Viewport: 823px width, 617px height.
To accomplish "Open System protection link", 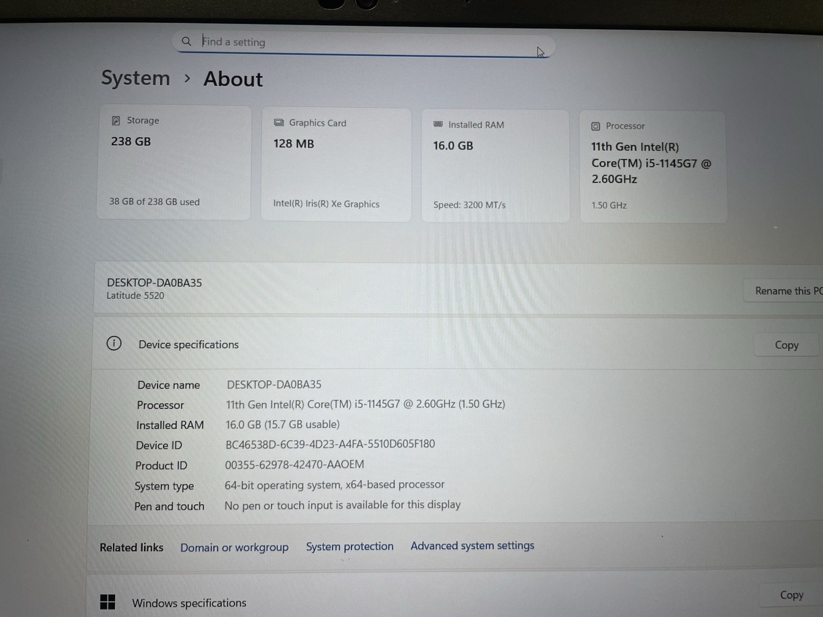I will click(x=350, y=546).
